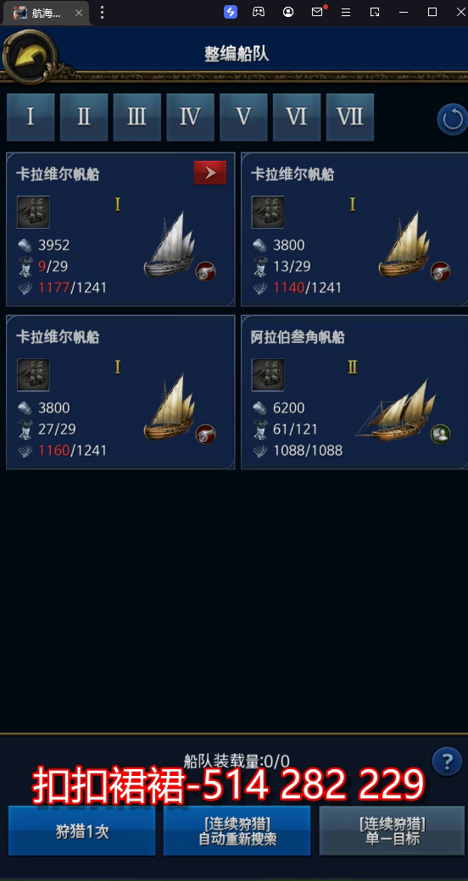
Task: Click the green badge on Arabian lateen ship
Action: 440,435
